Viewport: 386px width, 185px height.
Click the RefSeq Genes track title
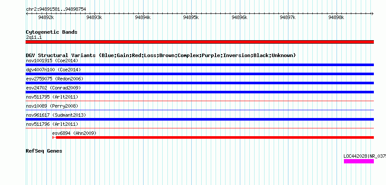44,151
